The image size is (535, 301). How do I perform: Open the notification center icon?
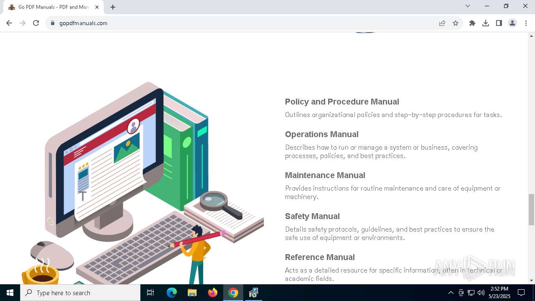click(x=521, y=293)
